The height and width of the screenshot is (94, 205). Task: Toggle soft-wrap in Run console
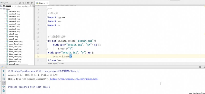tap(4, 79)
